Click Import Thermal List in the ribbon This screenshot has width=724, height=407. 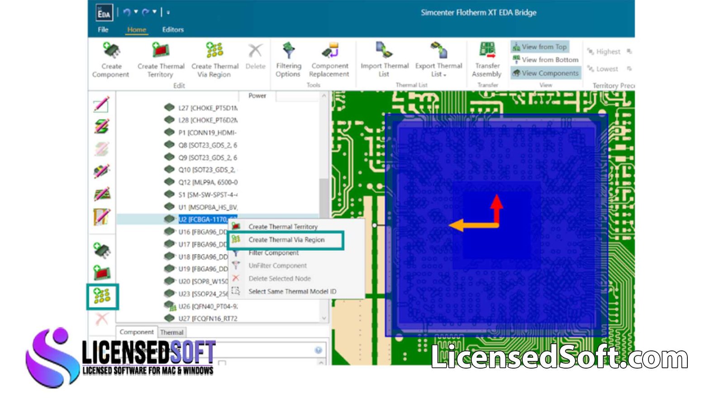pyautogui.click(x=385, y=60)
